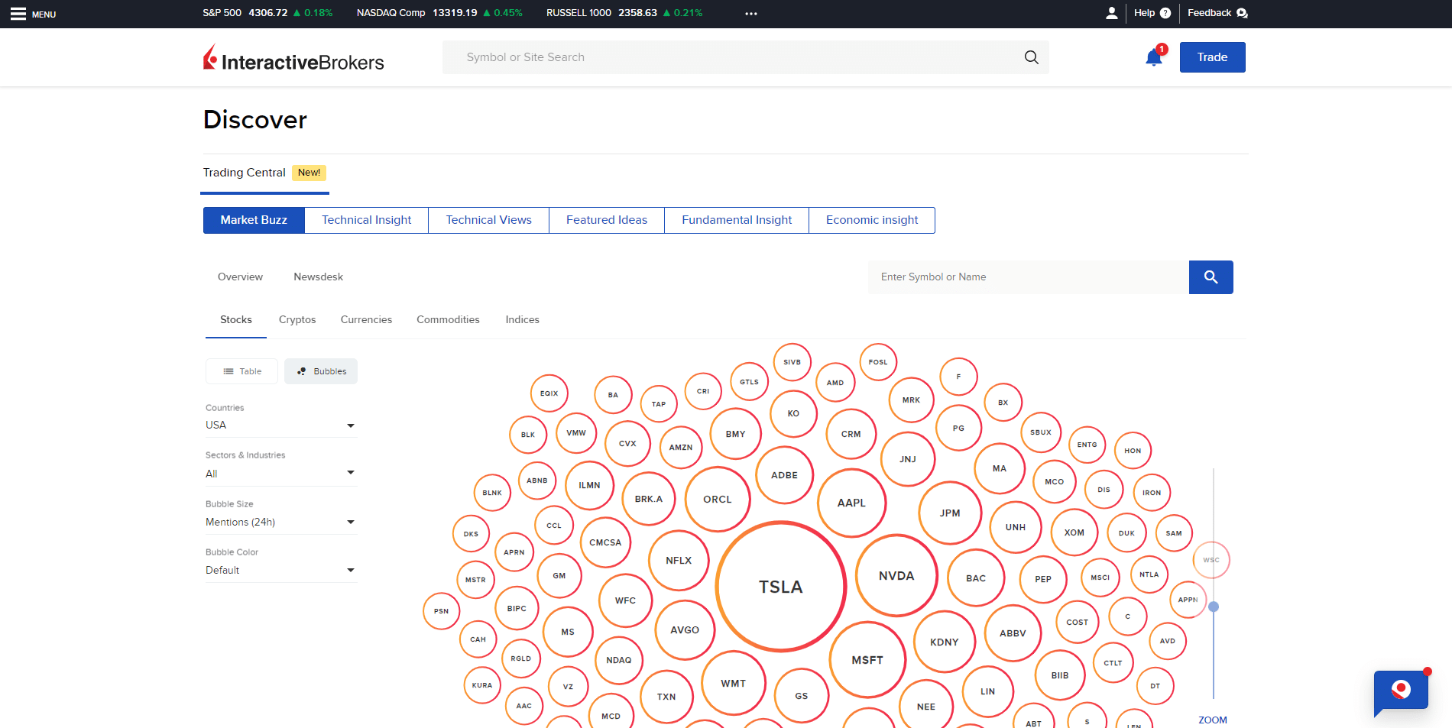
Task: Select the BRK.A bubble
Action: (x=649, y=499)
